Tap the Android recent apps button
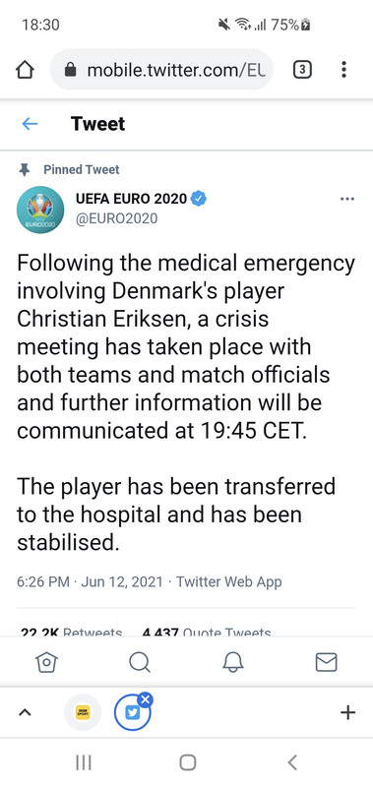This screenshot has width=373, height=787. (84, 762)
